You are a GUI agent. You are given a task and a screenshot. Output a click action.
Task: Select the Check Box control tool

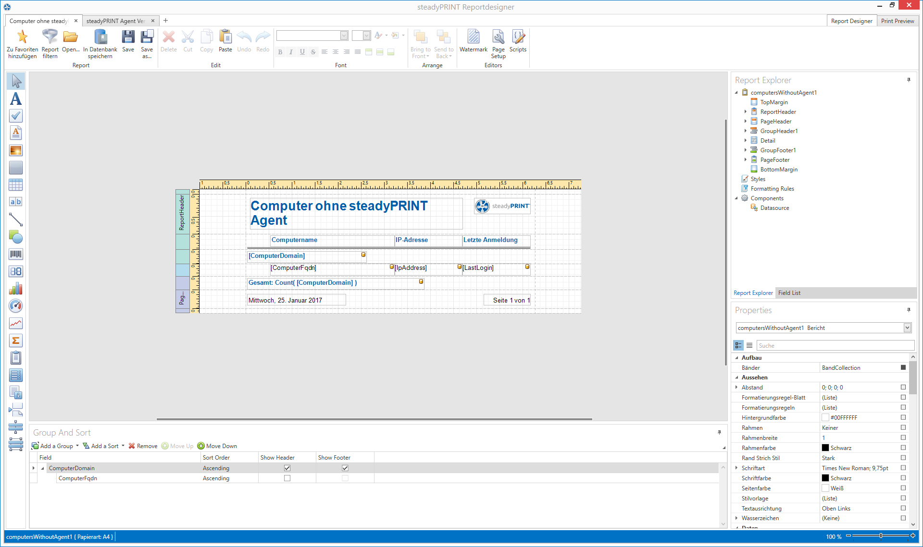16,116
